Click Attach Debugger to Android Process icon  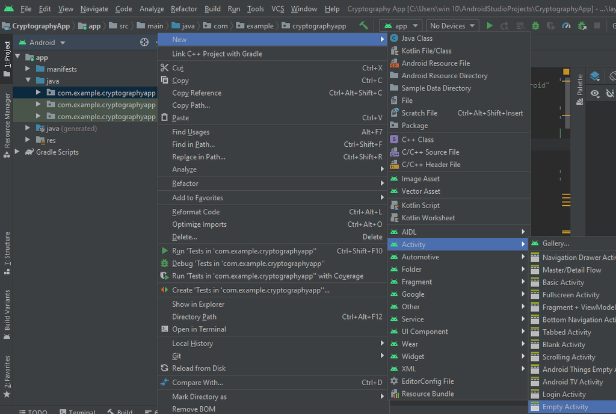point(582,26)
